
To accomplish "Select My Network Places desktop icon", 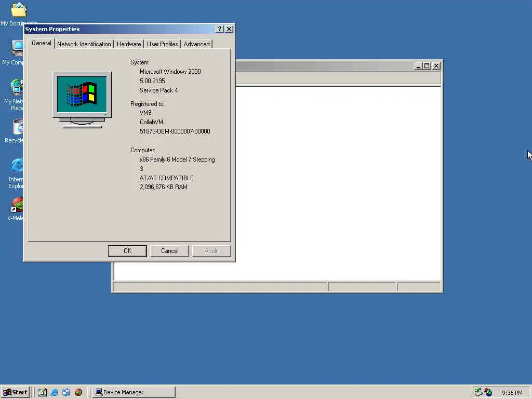I will (14, 95).
